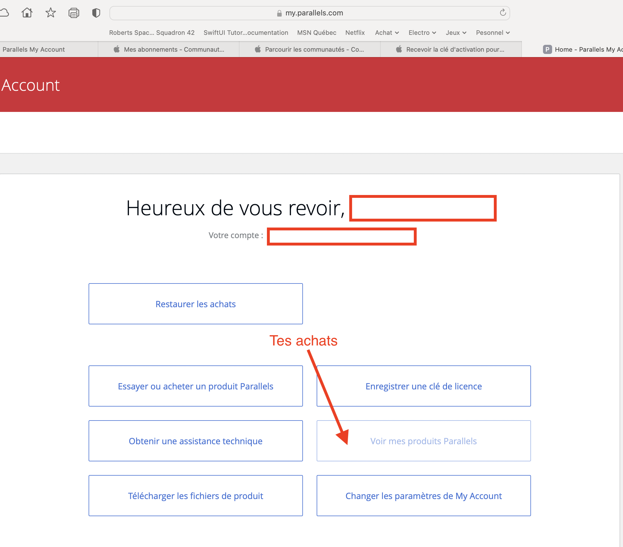The height and width of the screenshot is (547, 623).
Task: Click the Home icon in the toolbar
Action: (x=27, y=13)
